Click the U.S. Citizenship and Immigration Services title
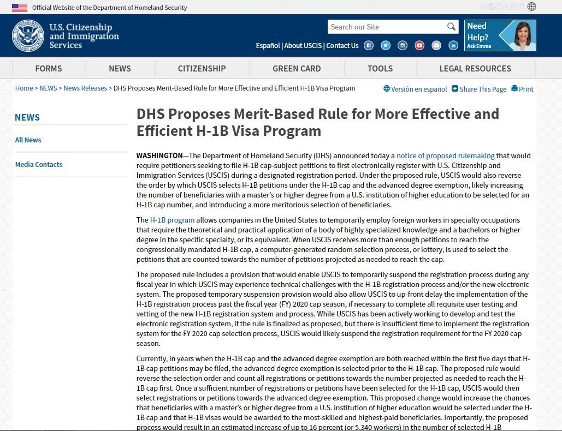 point(84,36)
